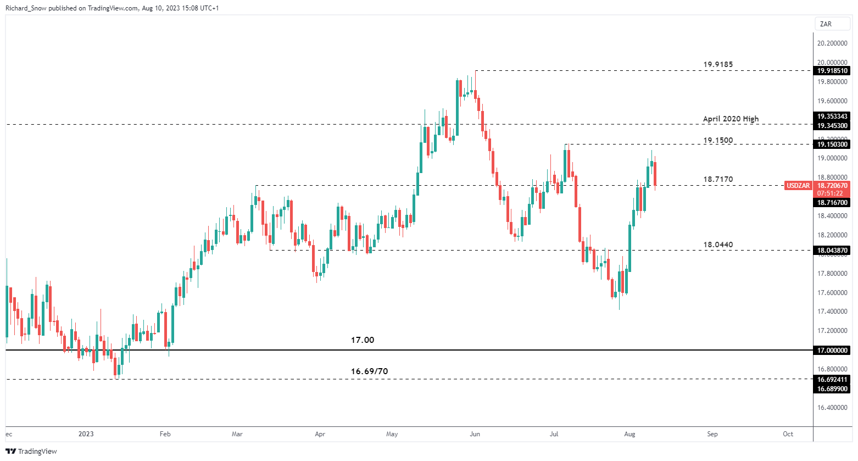The width and height of the screenshot is (858, 461).
Task: Select the April 2020 High annotation
Action: coord(731,119)
